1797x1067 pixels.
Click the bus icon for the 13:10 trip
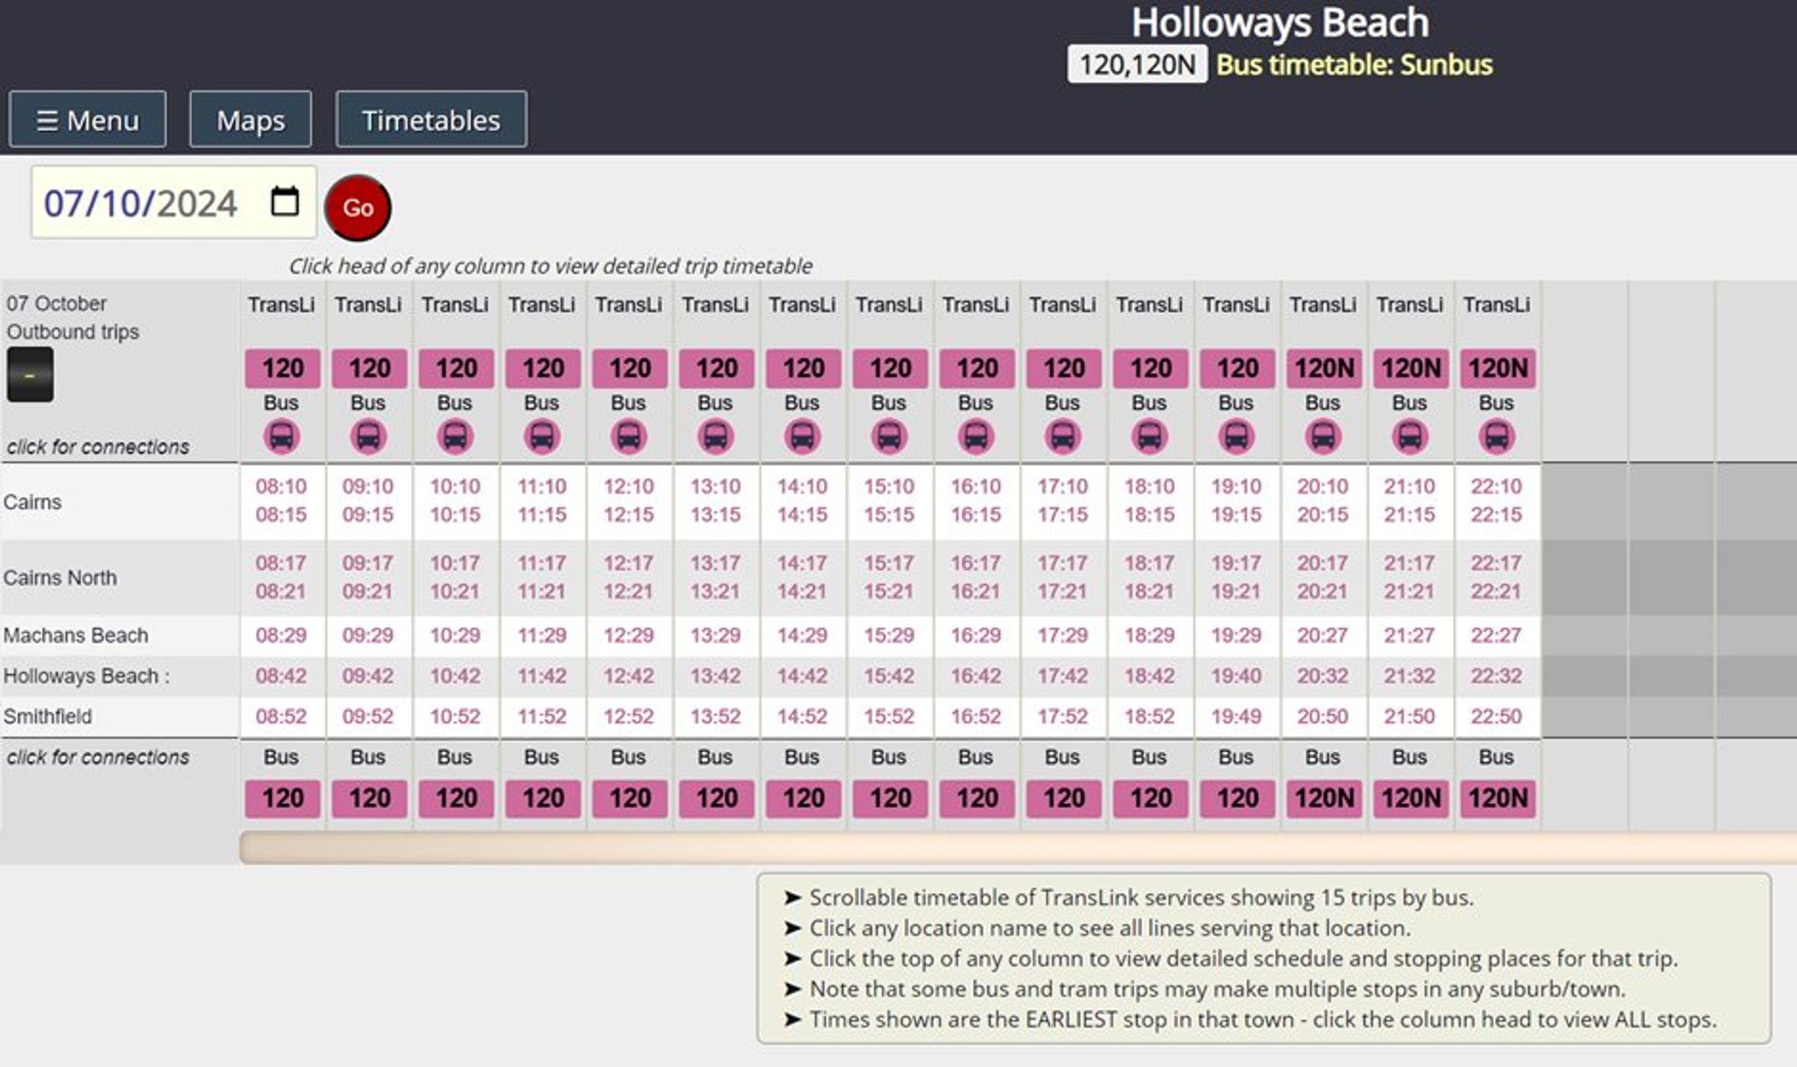pos(716,437)
